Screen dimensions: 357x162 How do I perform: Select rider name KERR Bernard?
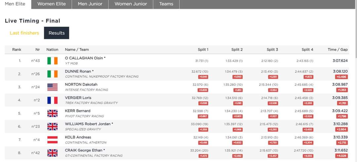pos(78,111)
